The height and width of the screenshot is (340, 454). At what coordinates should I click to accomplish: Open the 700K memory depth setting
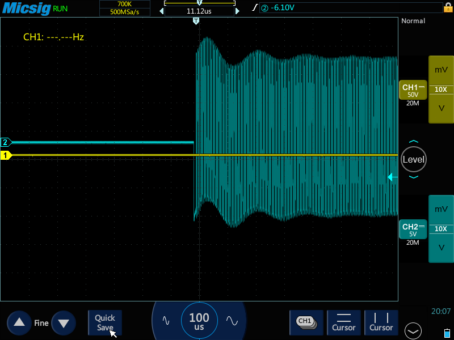[124, 4]
